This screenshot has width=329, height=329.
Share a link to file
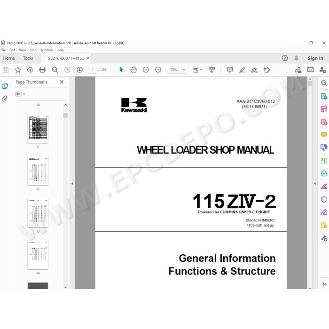[x=298, y=70]
